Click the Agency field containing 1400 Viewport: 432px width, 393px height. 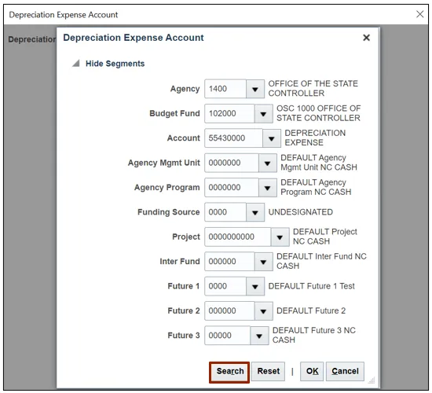pos(225,89)
